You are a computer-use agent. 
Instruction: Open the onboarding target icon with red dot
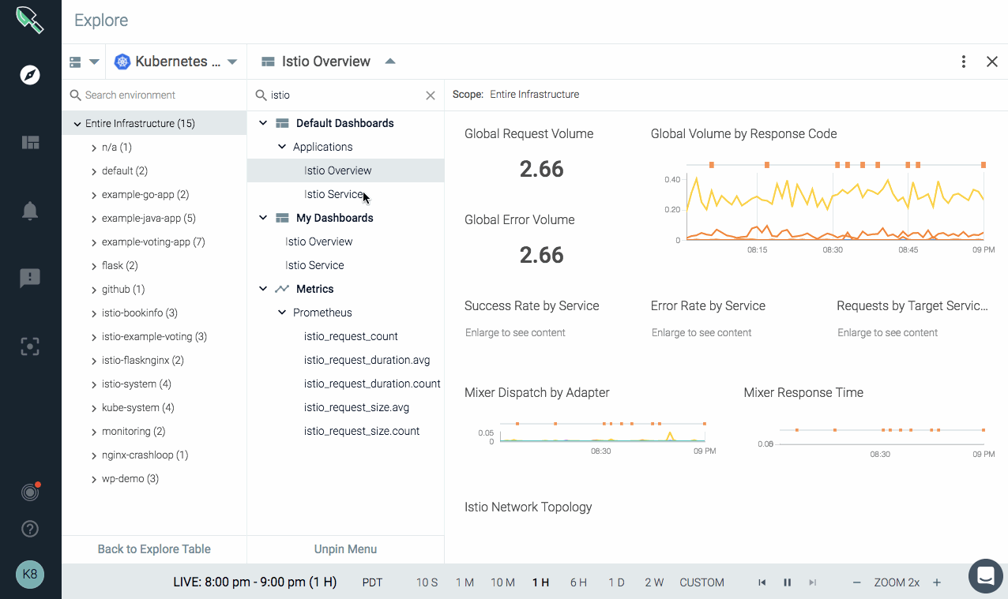(x=30, y=492)
